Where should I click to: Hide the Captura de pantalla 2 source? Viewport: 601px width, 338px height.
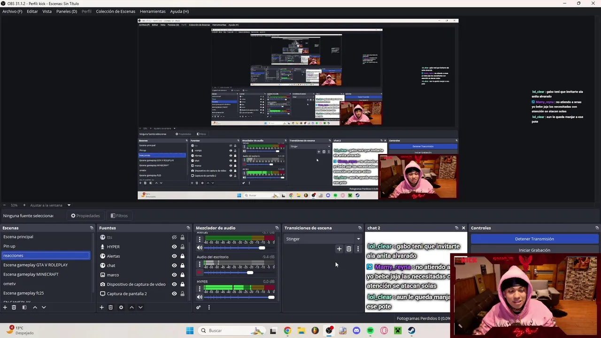point(174,293)
